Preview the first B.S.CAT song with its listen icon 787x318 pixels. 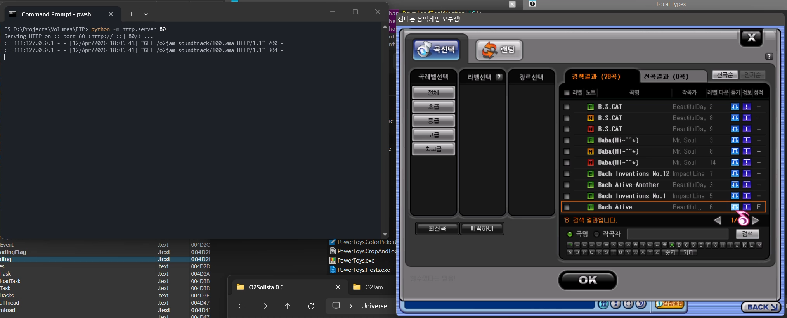(735, 107)
